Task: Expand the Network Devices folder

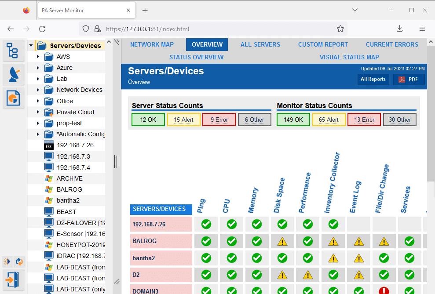Action: [38, 90]
